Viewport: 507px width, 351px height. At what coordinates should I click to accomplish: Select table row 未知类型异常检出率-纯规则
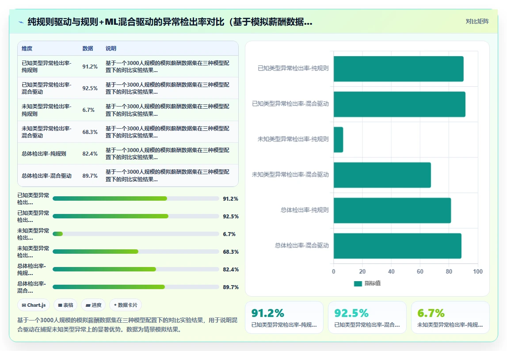(x=128, y=110)
